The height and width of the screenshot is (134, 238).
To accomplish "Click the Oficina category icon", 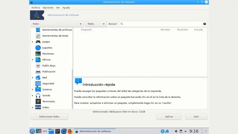I will 38,60.
